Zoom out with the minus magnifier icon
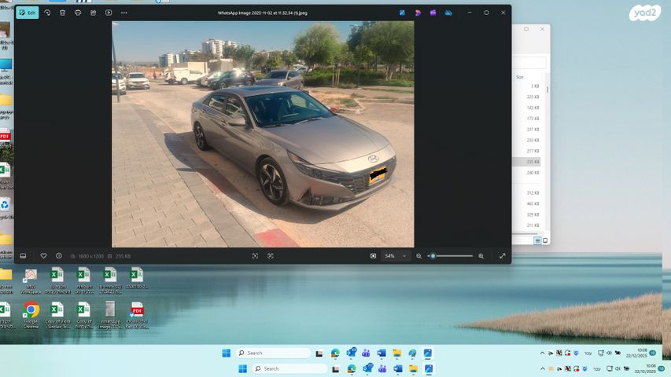Viewport: 671px width, 377px height. 419,256
